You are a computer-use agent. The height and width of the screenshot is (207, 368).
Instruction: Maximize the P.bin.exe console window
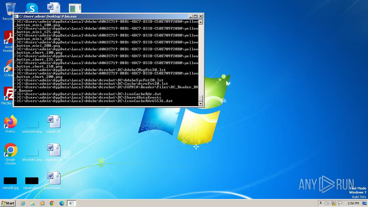tap(195, 16)
